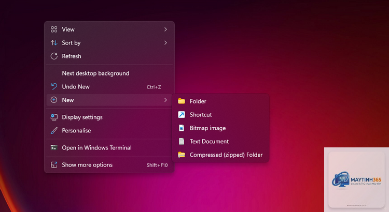Click the Text Document page icon
The image size is (389, 212).
(x=182, y=141)
